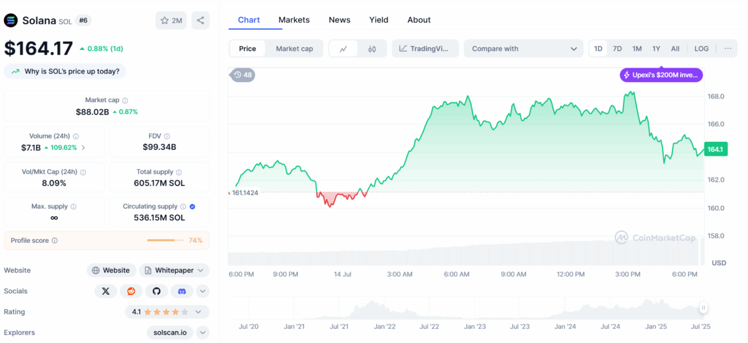Viewport: 748px width, 343px height.
Task: Open the News tab
Action: (340, 20)
